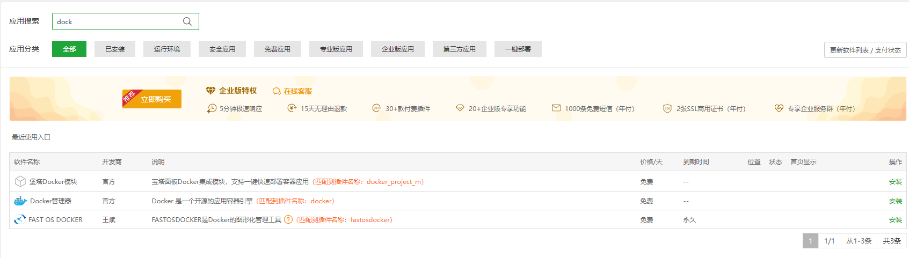Click the FAST OS DOCKER name text
This screenshot has width=909, height=258.
pyautogui.click(x=55, y=220)
